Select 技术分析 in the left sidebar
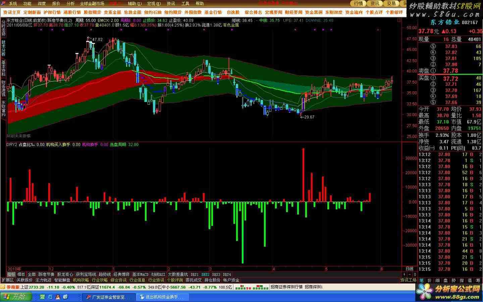Viewport: 483px width, 302px height. [3, 48]
